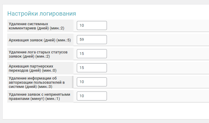Click blank row space beside old status log field
Image resolution: width=209 pixels, height=123 pixels.
click(157, 54)
